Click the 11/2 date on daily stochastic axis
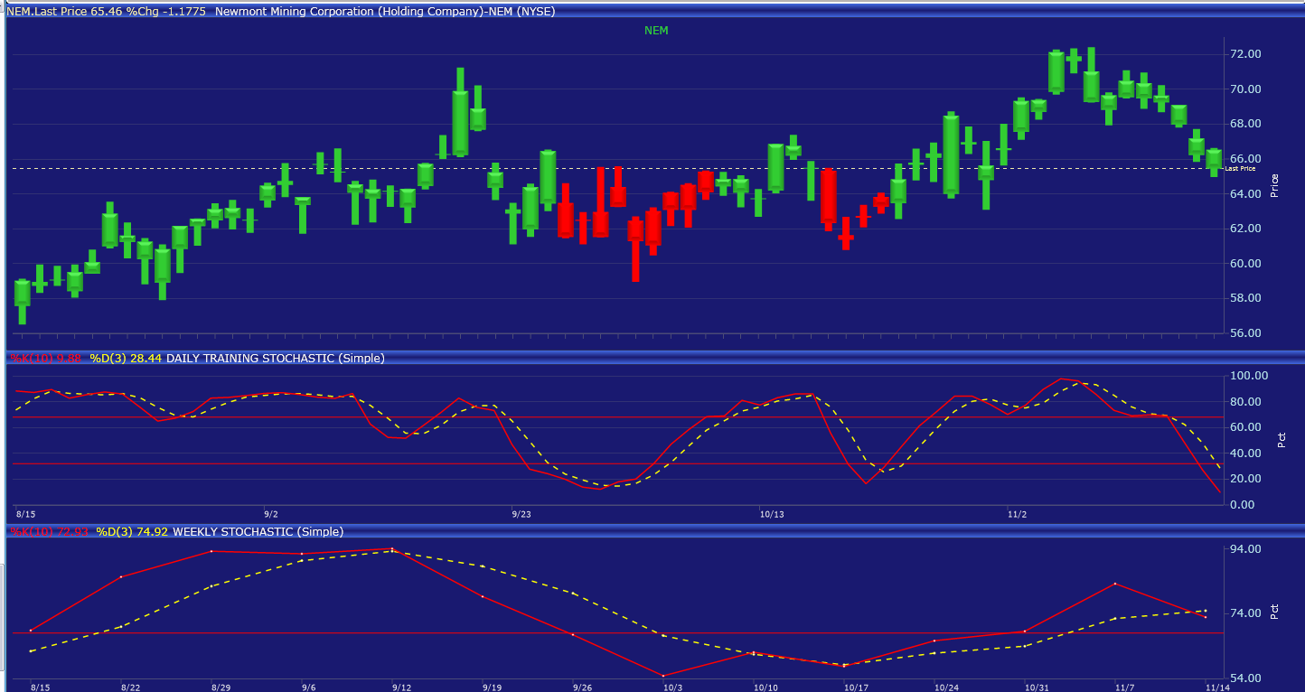The image size is (1305, 692). pyautogui.click(x=1018, y=514)
